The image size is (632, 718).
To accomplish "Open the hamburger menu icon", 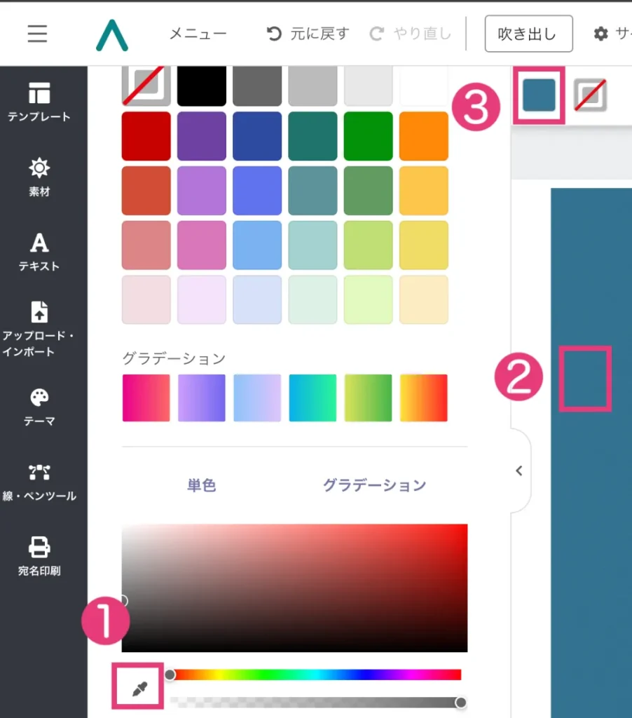I will 37,34.
